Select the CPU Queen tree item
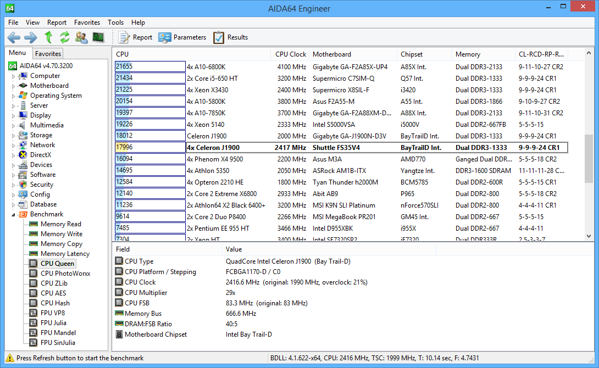 (57, 264)
